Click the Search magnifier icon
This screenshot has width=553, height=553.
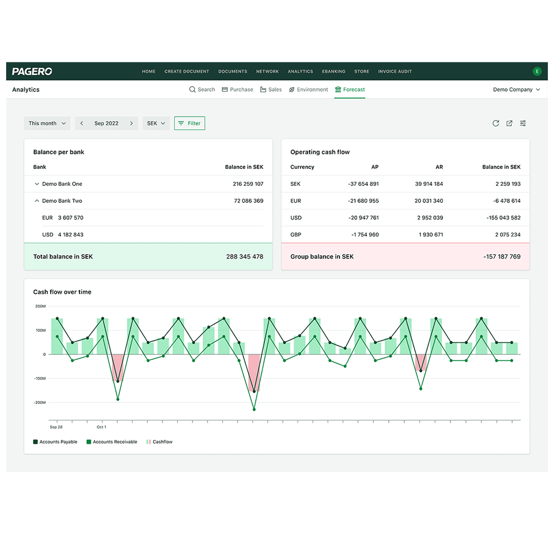coord(192,90)
